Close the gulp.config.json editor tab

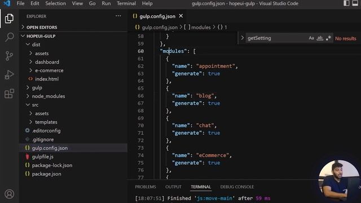tap(181, 16)
